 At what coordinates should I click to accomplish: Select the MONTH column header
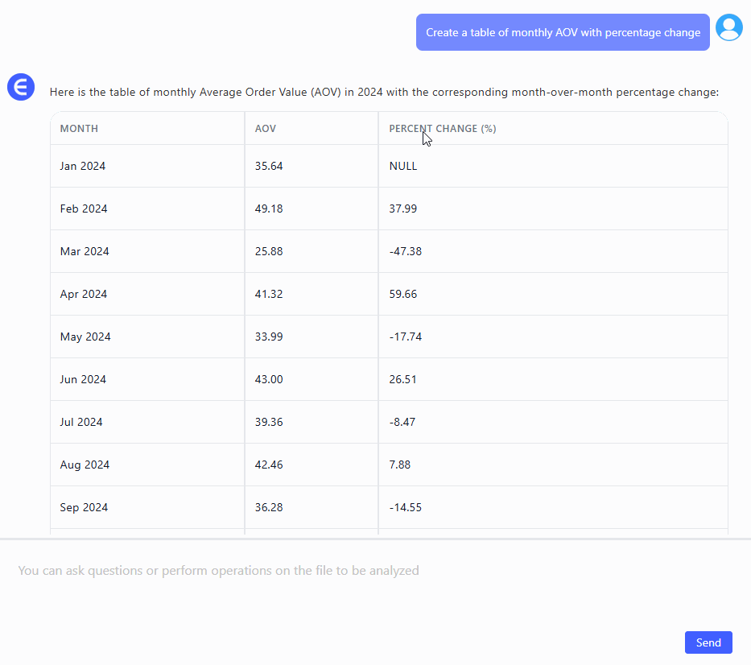79,129
